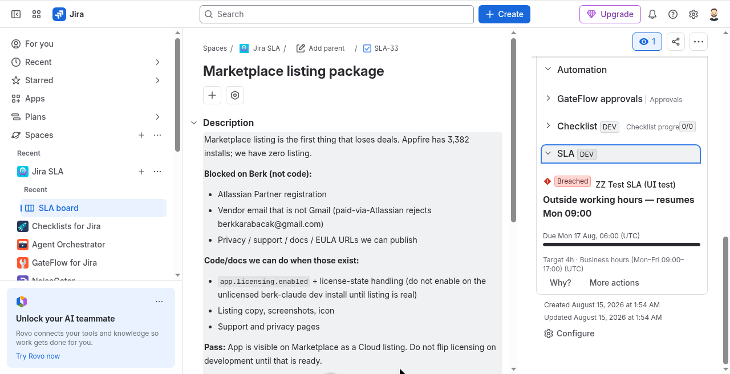
Task: Click Add parent in the breadcrumb
Action: tap(321, 48)
